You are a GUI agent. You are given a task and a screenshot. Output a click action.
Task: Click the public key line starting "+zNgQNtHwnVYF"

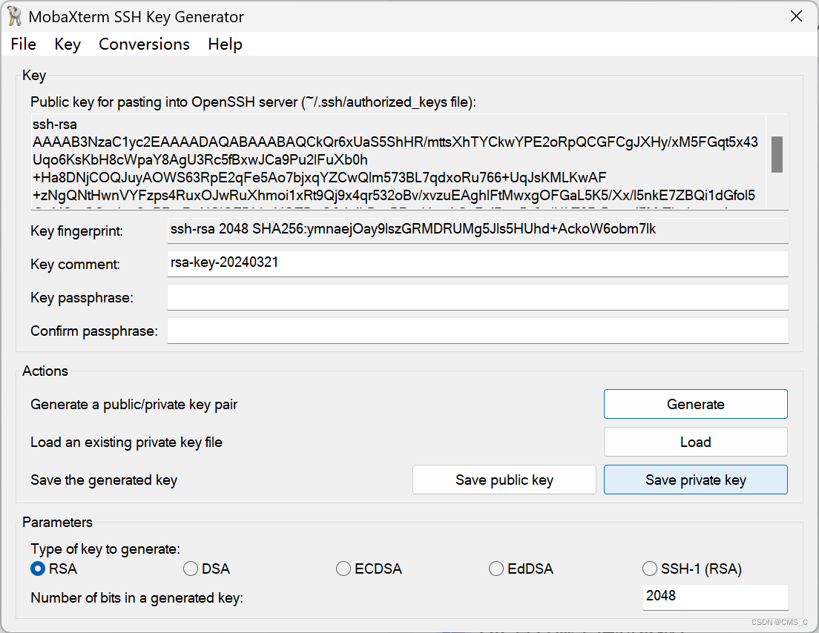pos(394,195)
